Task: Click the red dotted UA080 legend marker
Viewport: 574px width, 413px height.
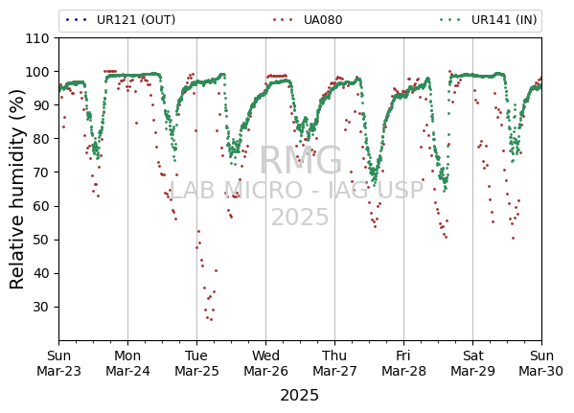Action: click(283, 20)
